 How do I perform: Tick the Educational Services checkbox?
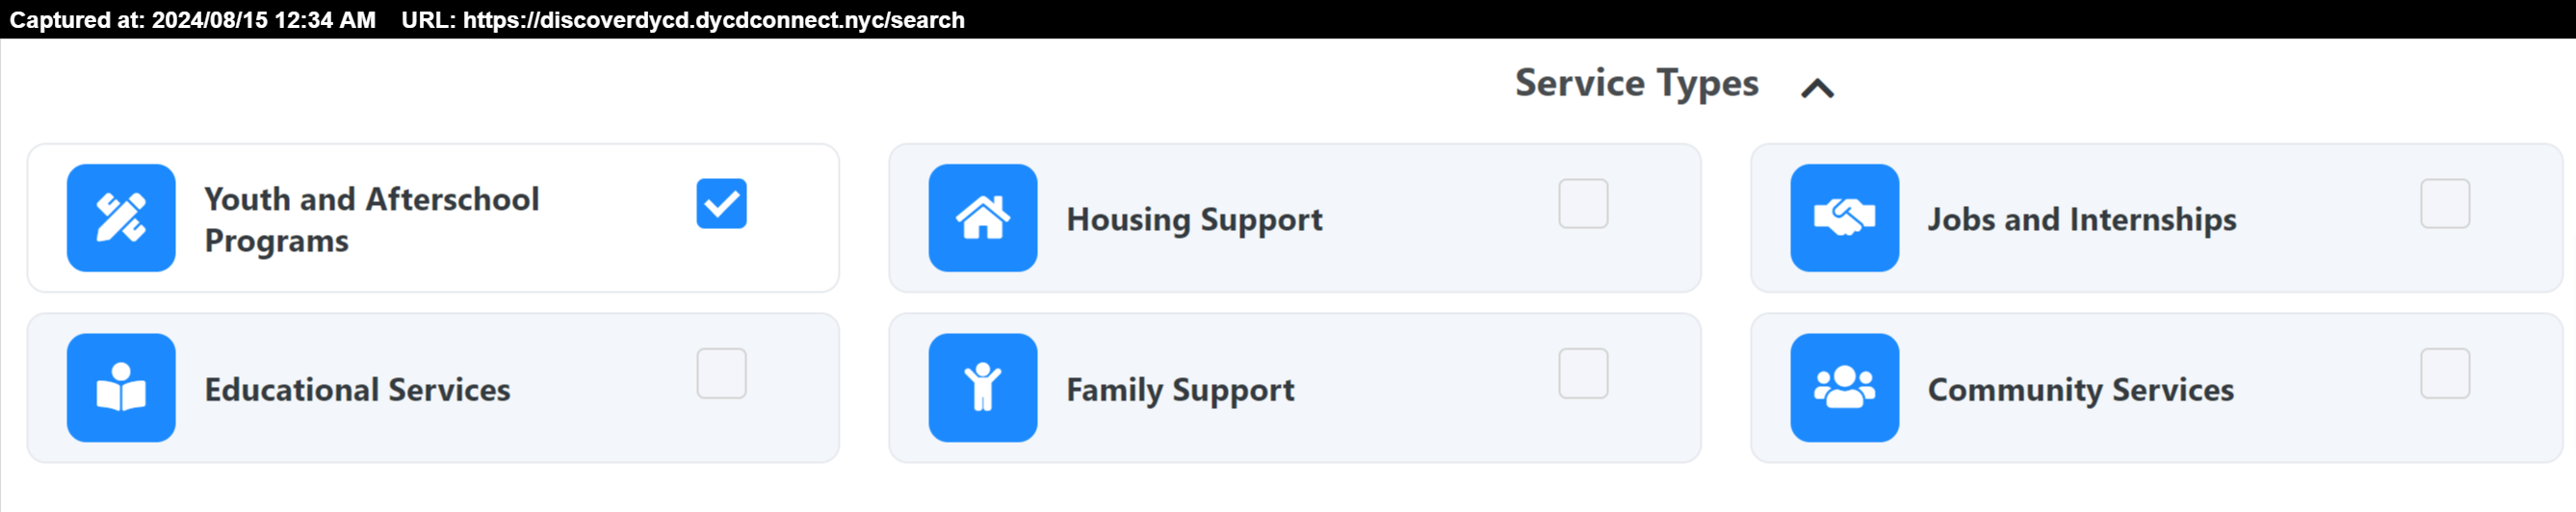722,374
